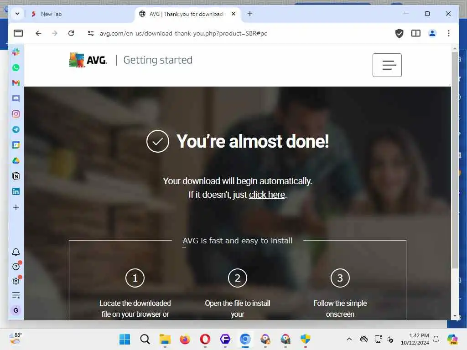Viewport: 467px width, 350px height.
Task: Switch to the New Tab tab
Action: [x=80, y=14]
